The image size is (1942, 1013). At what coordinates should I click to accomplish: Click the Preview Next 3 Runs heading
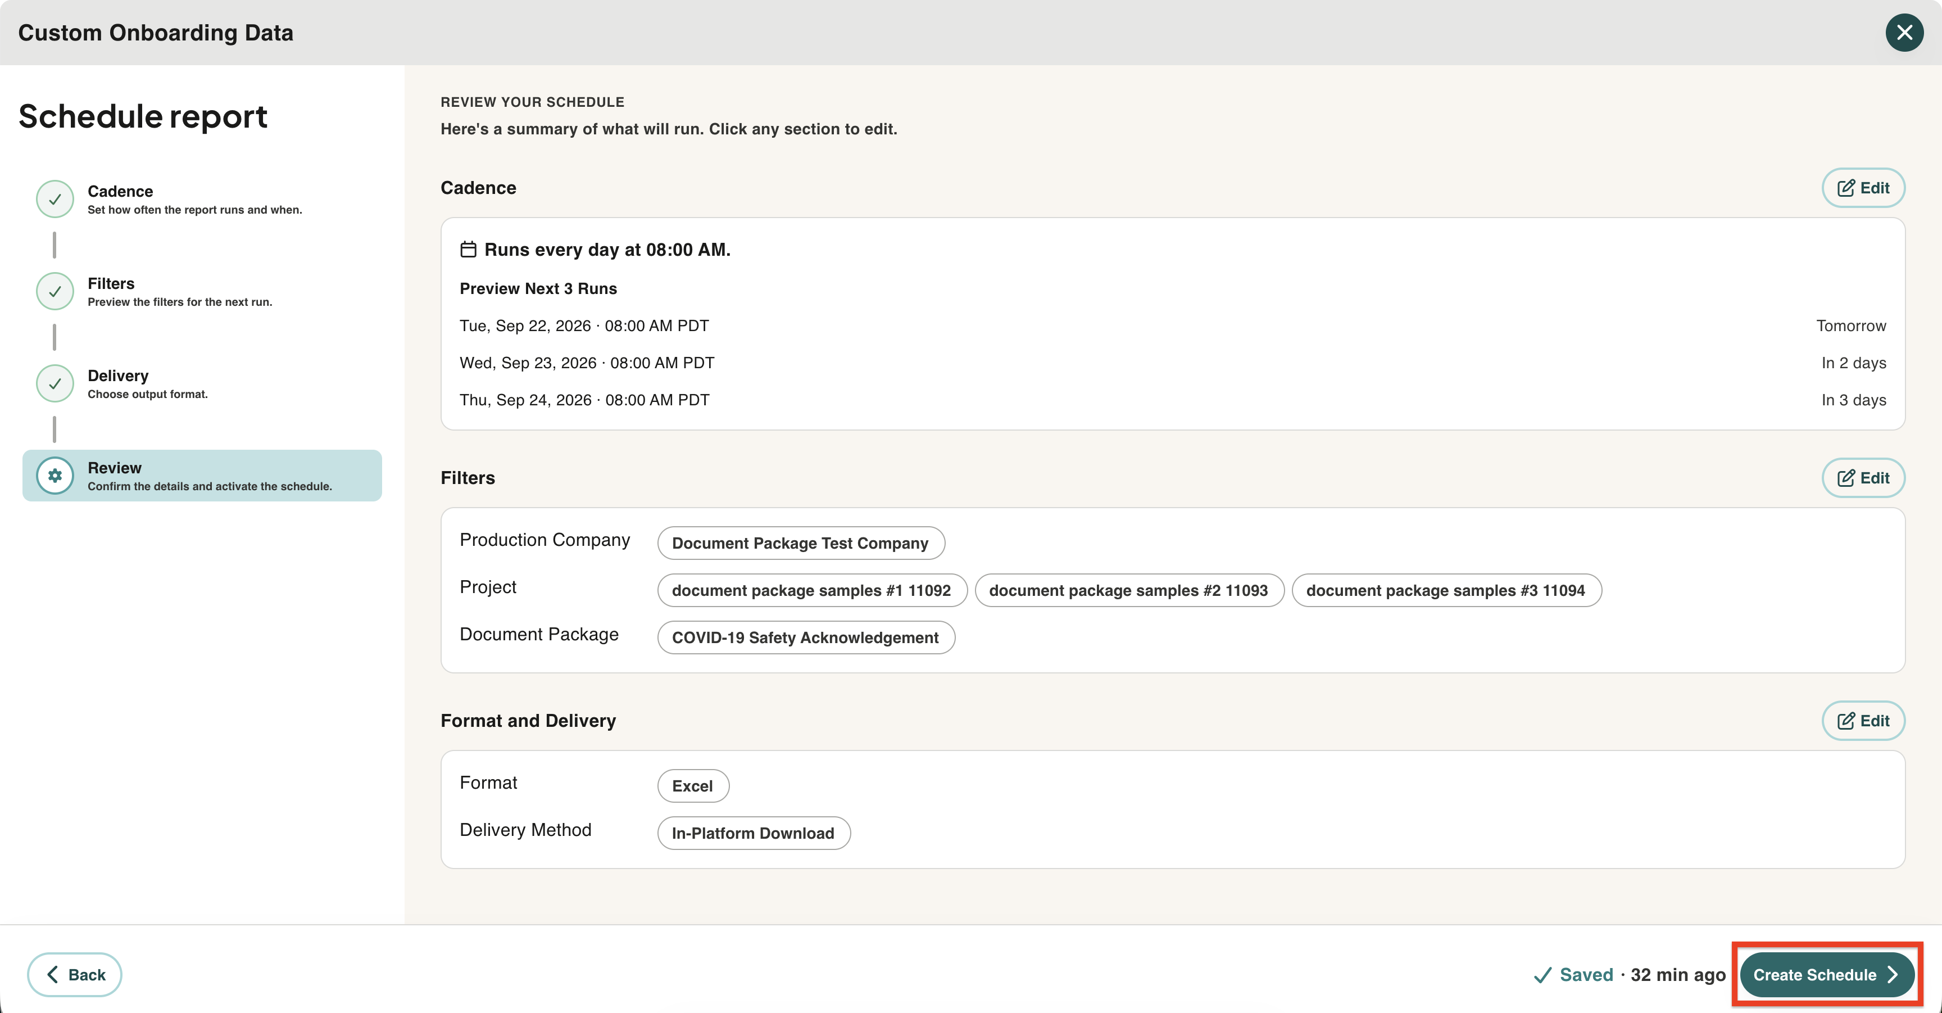(x=538, y=289)
